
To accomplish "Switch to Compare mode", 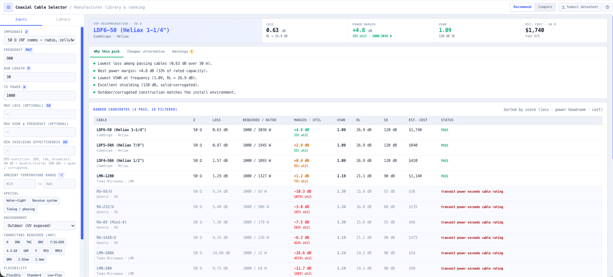I will tap(545, 7).
